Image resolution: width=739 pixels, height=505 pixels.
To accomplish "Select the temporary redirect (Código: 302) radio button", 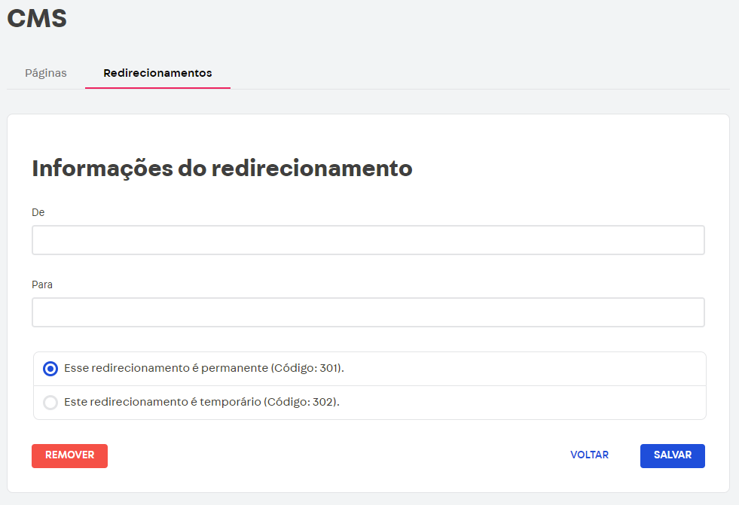I will [50, 402].
